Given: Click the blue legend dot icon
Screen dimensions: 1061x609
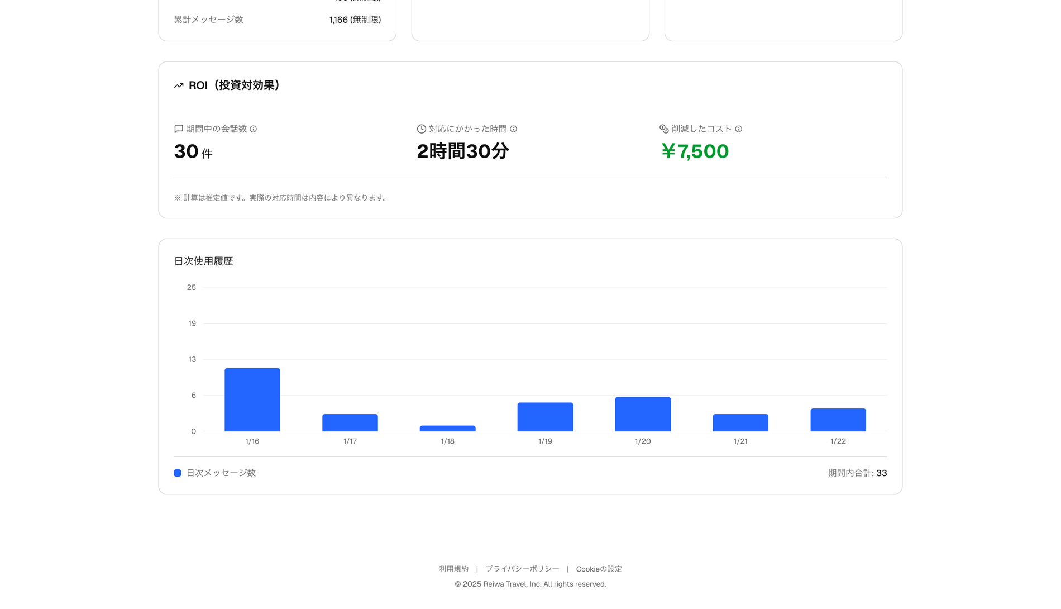Looking at the screenshot, I should coord(177,473).
